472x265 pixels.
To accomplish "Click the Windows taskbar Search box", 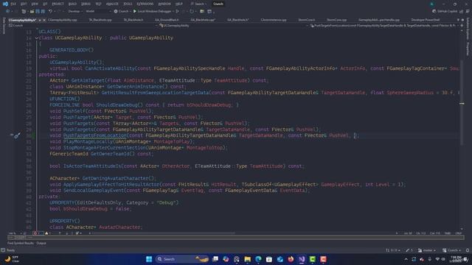I will coord(182,259).
